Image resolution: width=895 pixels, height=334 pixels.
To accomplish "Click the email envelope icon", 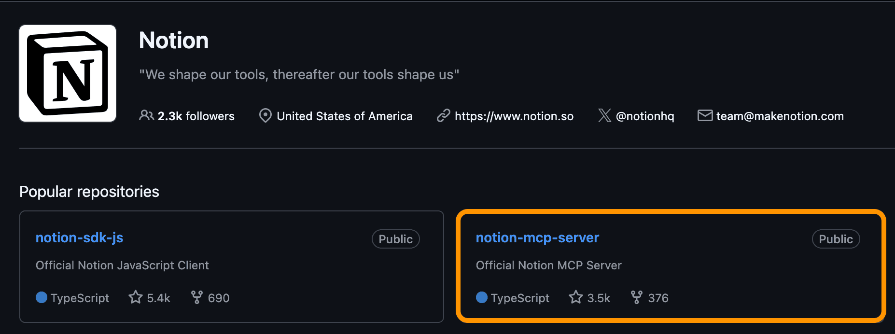I will pos(705,116).
